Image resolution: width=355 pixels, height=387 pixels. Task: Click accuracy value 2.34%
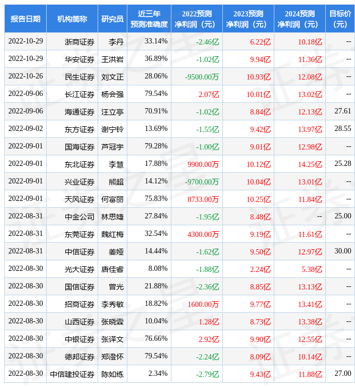(158, 374)
